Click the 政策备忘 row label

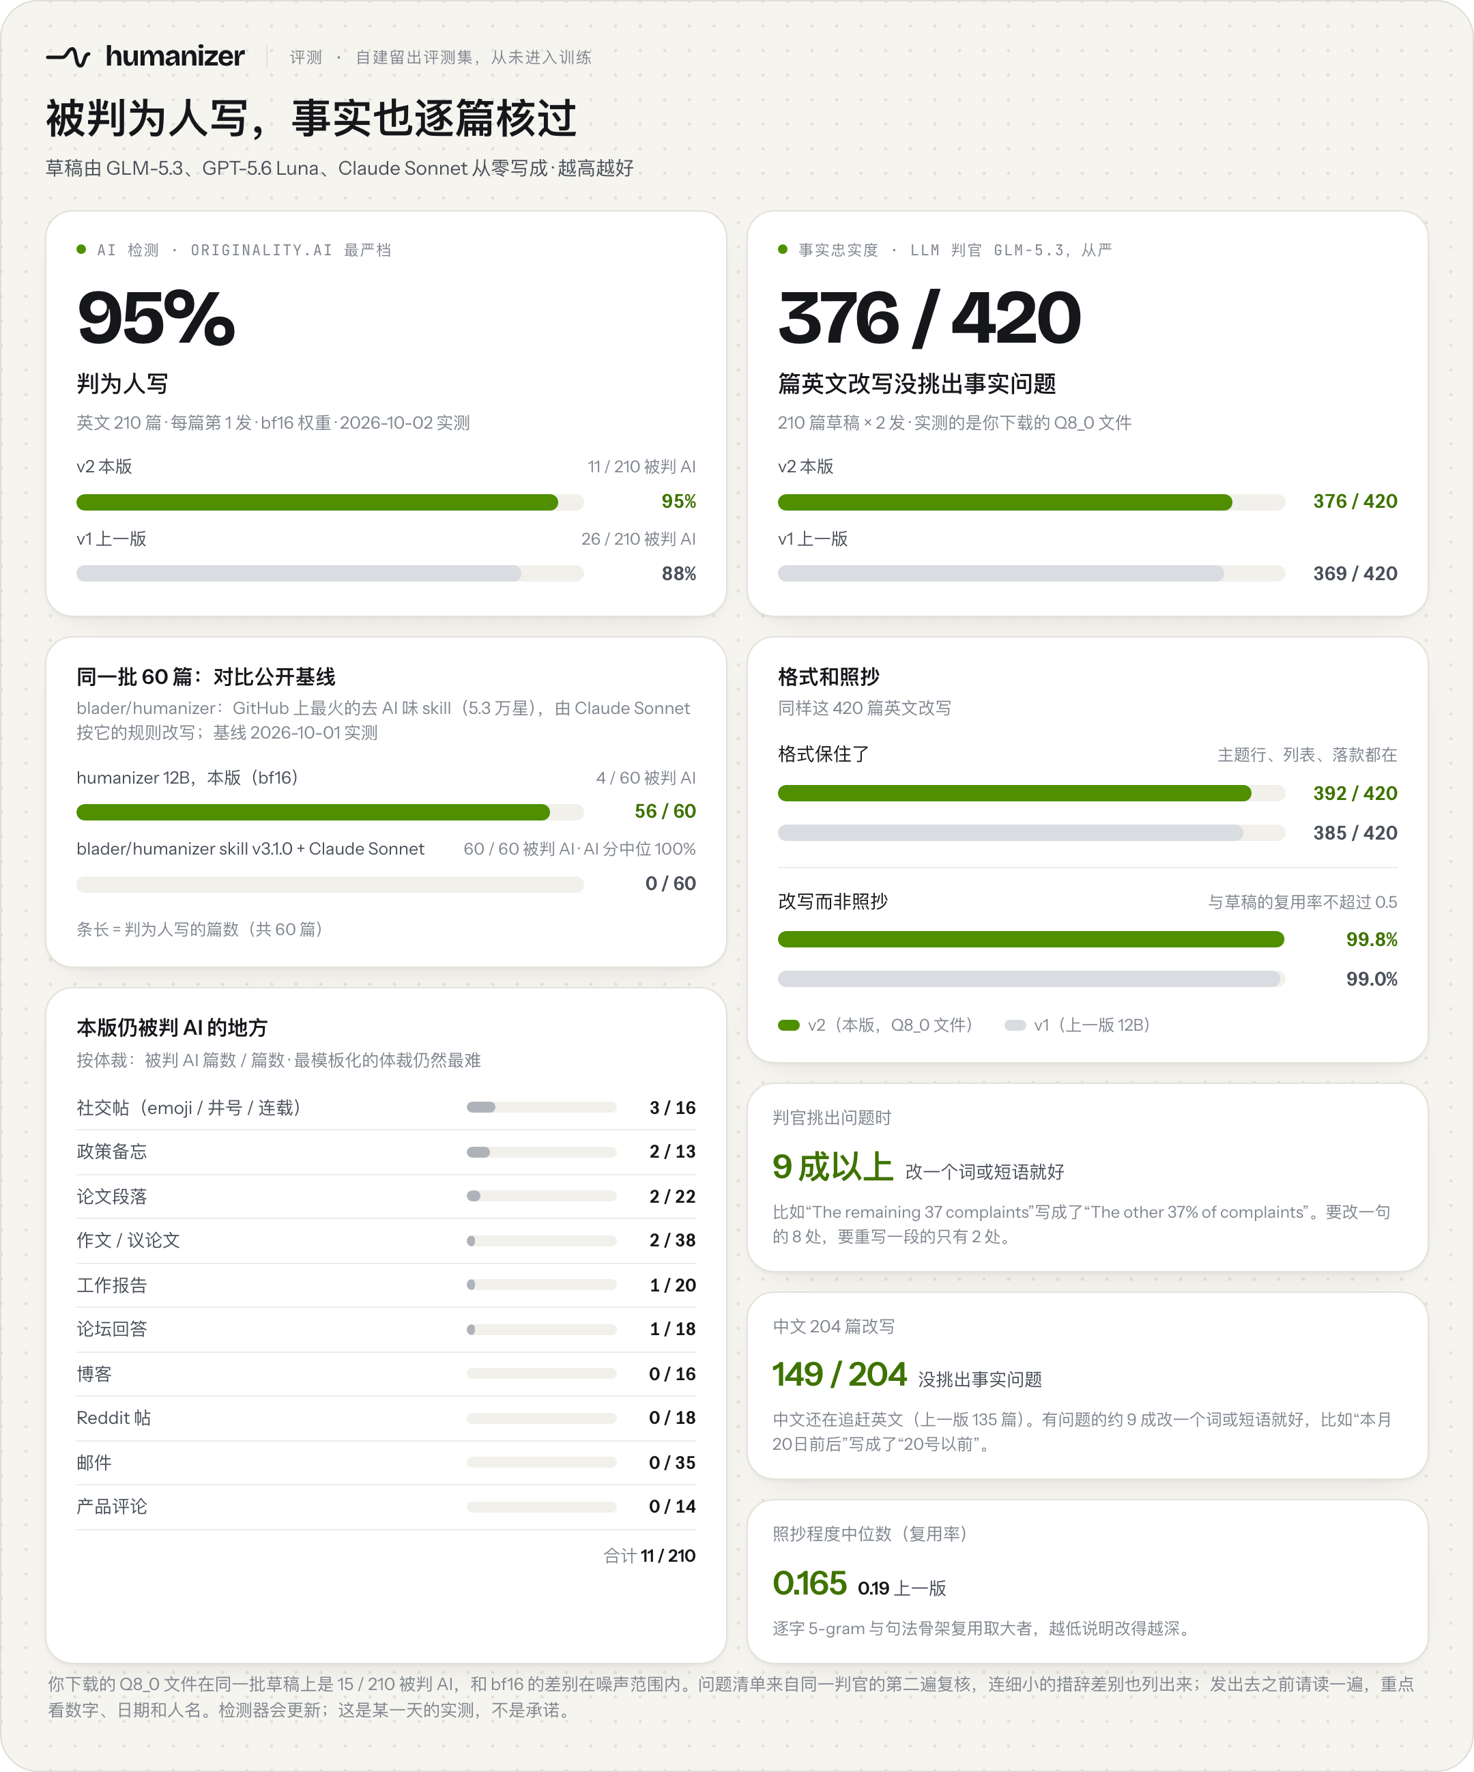pyautogui.click(x=111, y=1152)
